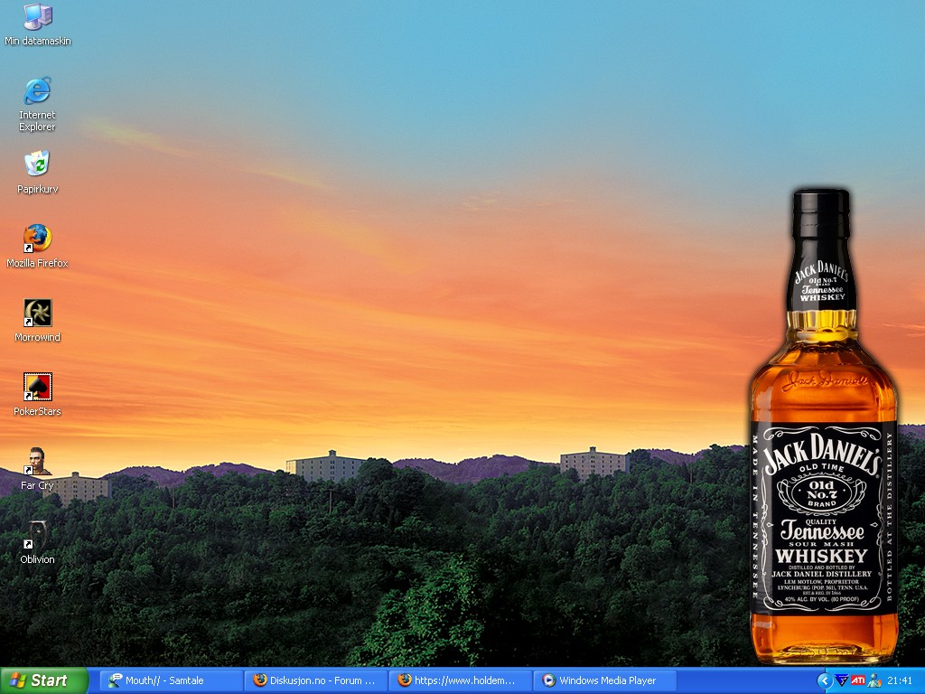The image size is (925, 694).
Task: Expand hidden system tray icons arrow
Action: (825, 680)
